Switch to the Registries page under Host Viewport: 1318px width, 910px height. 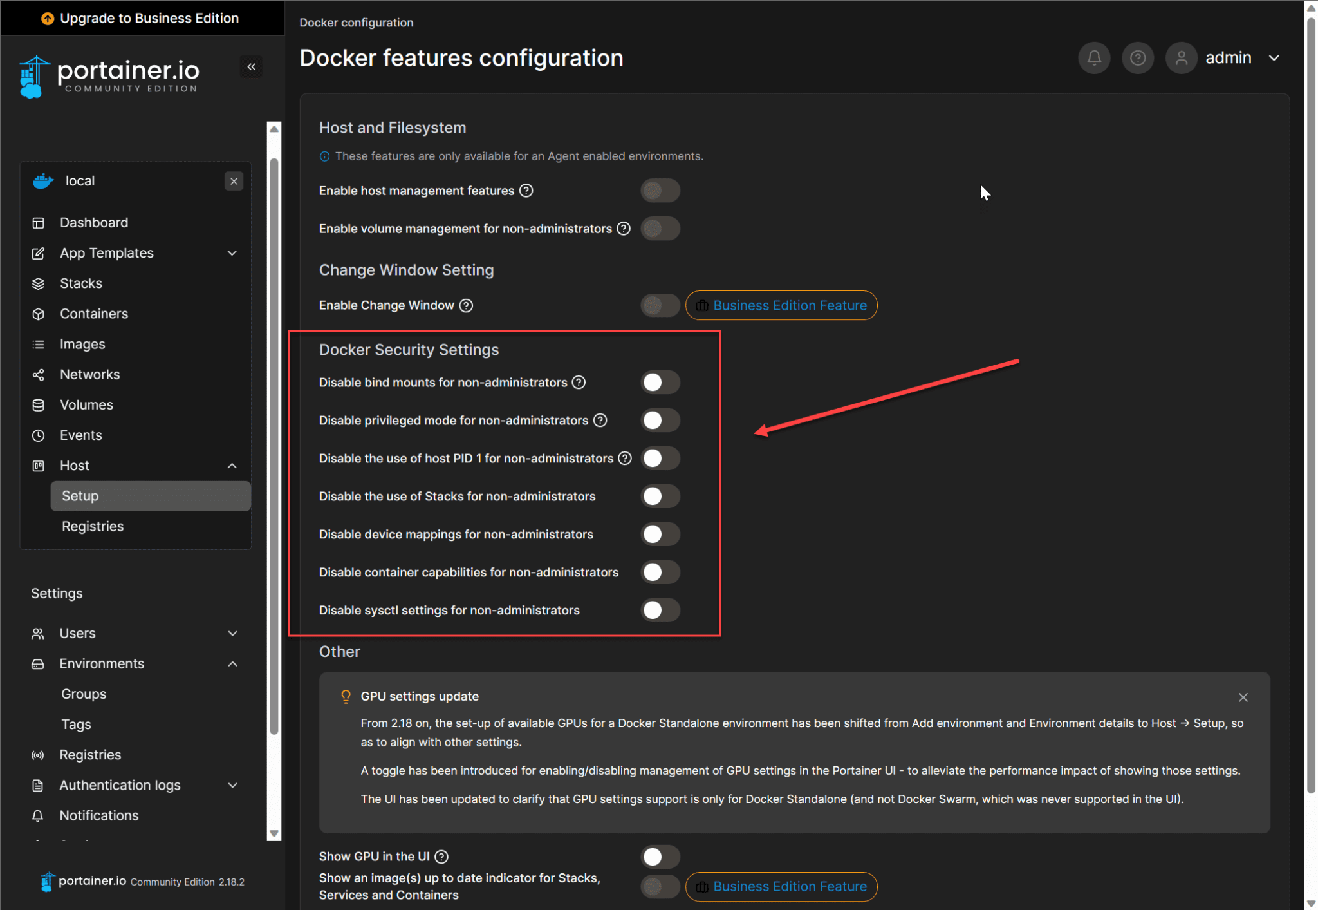(x=93, y=526)
